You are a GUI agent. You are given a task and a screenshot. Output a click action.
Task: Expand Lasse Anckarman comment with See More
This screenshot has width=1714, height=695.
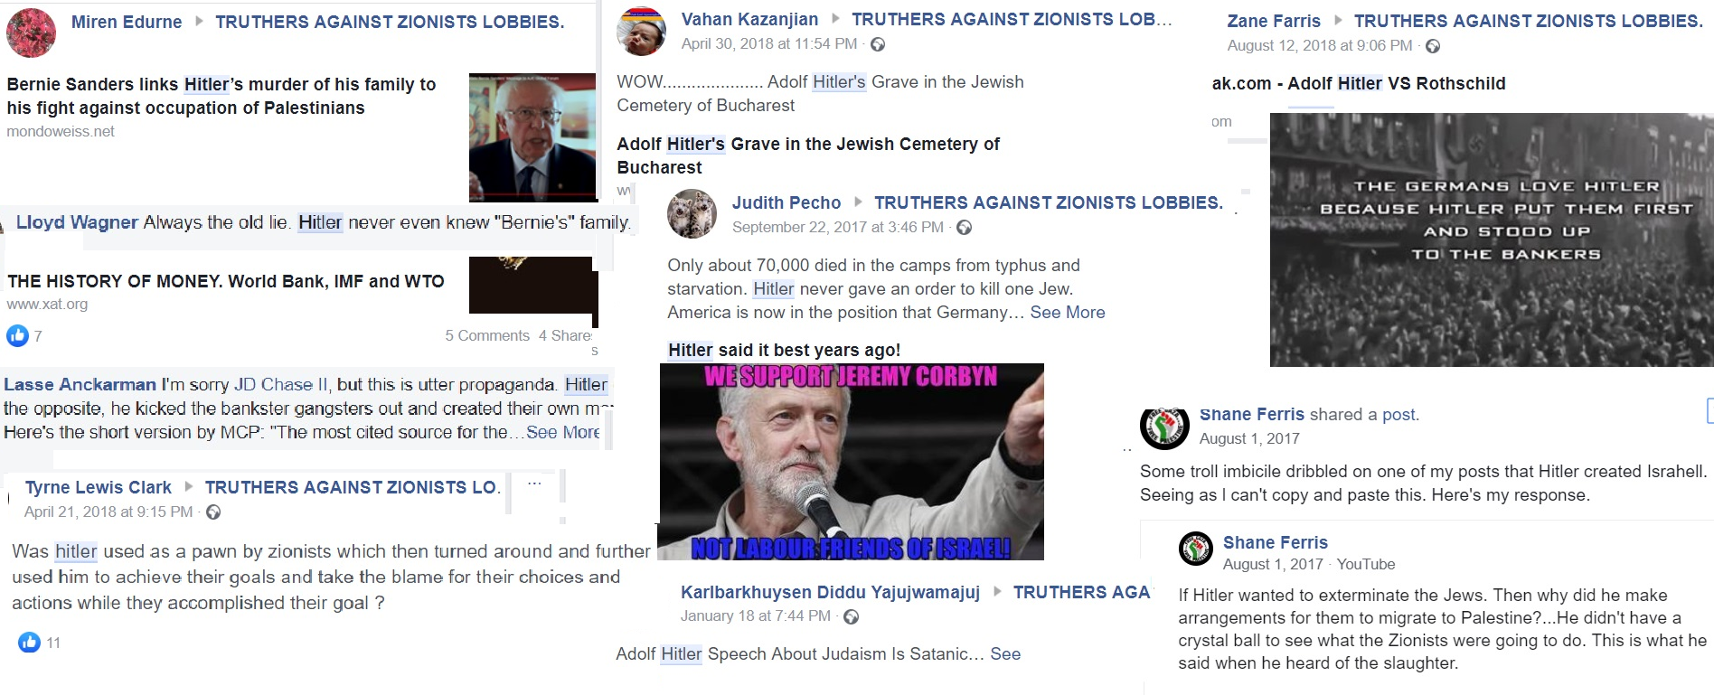[x=562, y=432]
